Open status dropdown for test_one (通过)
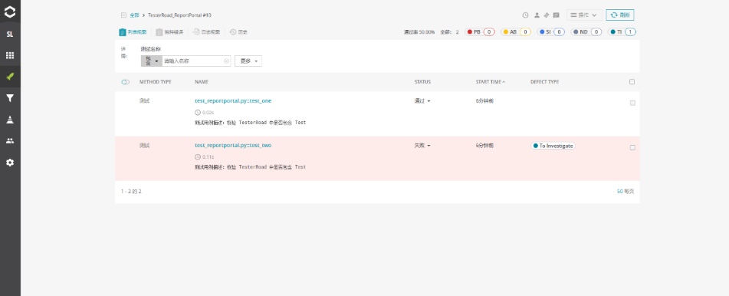Image resolution: width=729 pixels, height=296 pixels. pos(422,101)
